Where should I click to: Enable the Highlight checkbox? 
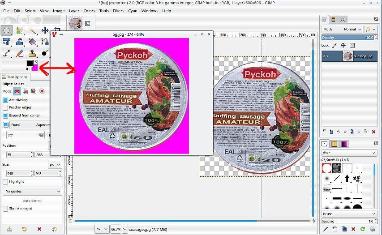tap(5, 181)
